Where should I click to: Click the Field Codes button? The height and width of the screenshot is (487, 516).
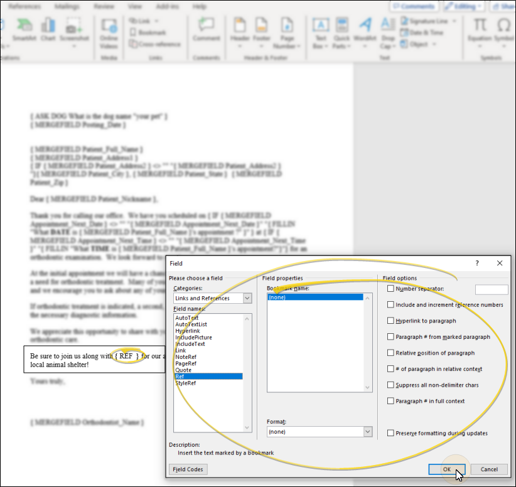[x=188, y=469]
